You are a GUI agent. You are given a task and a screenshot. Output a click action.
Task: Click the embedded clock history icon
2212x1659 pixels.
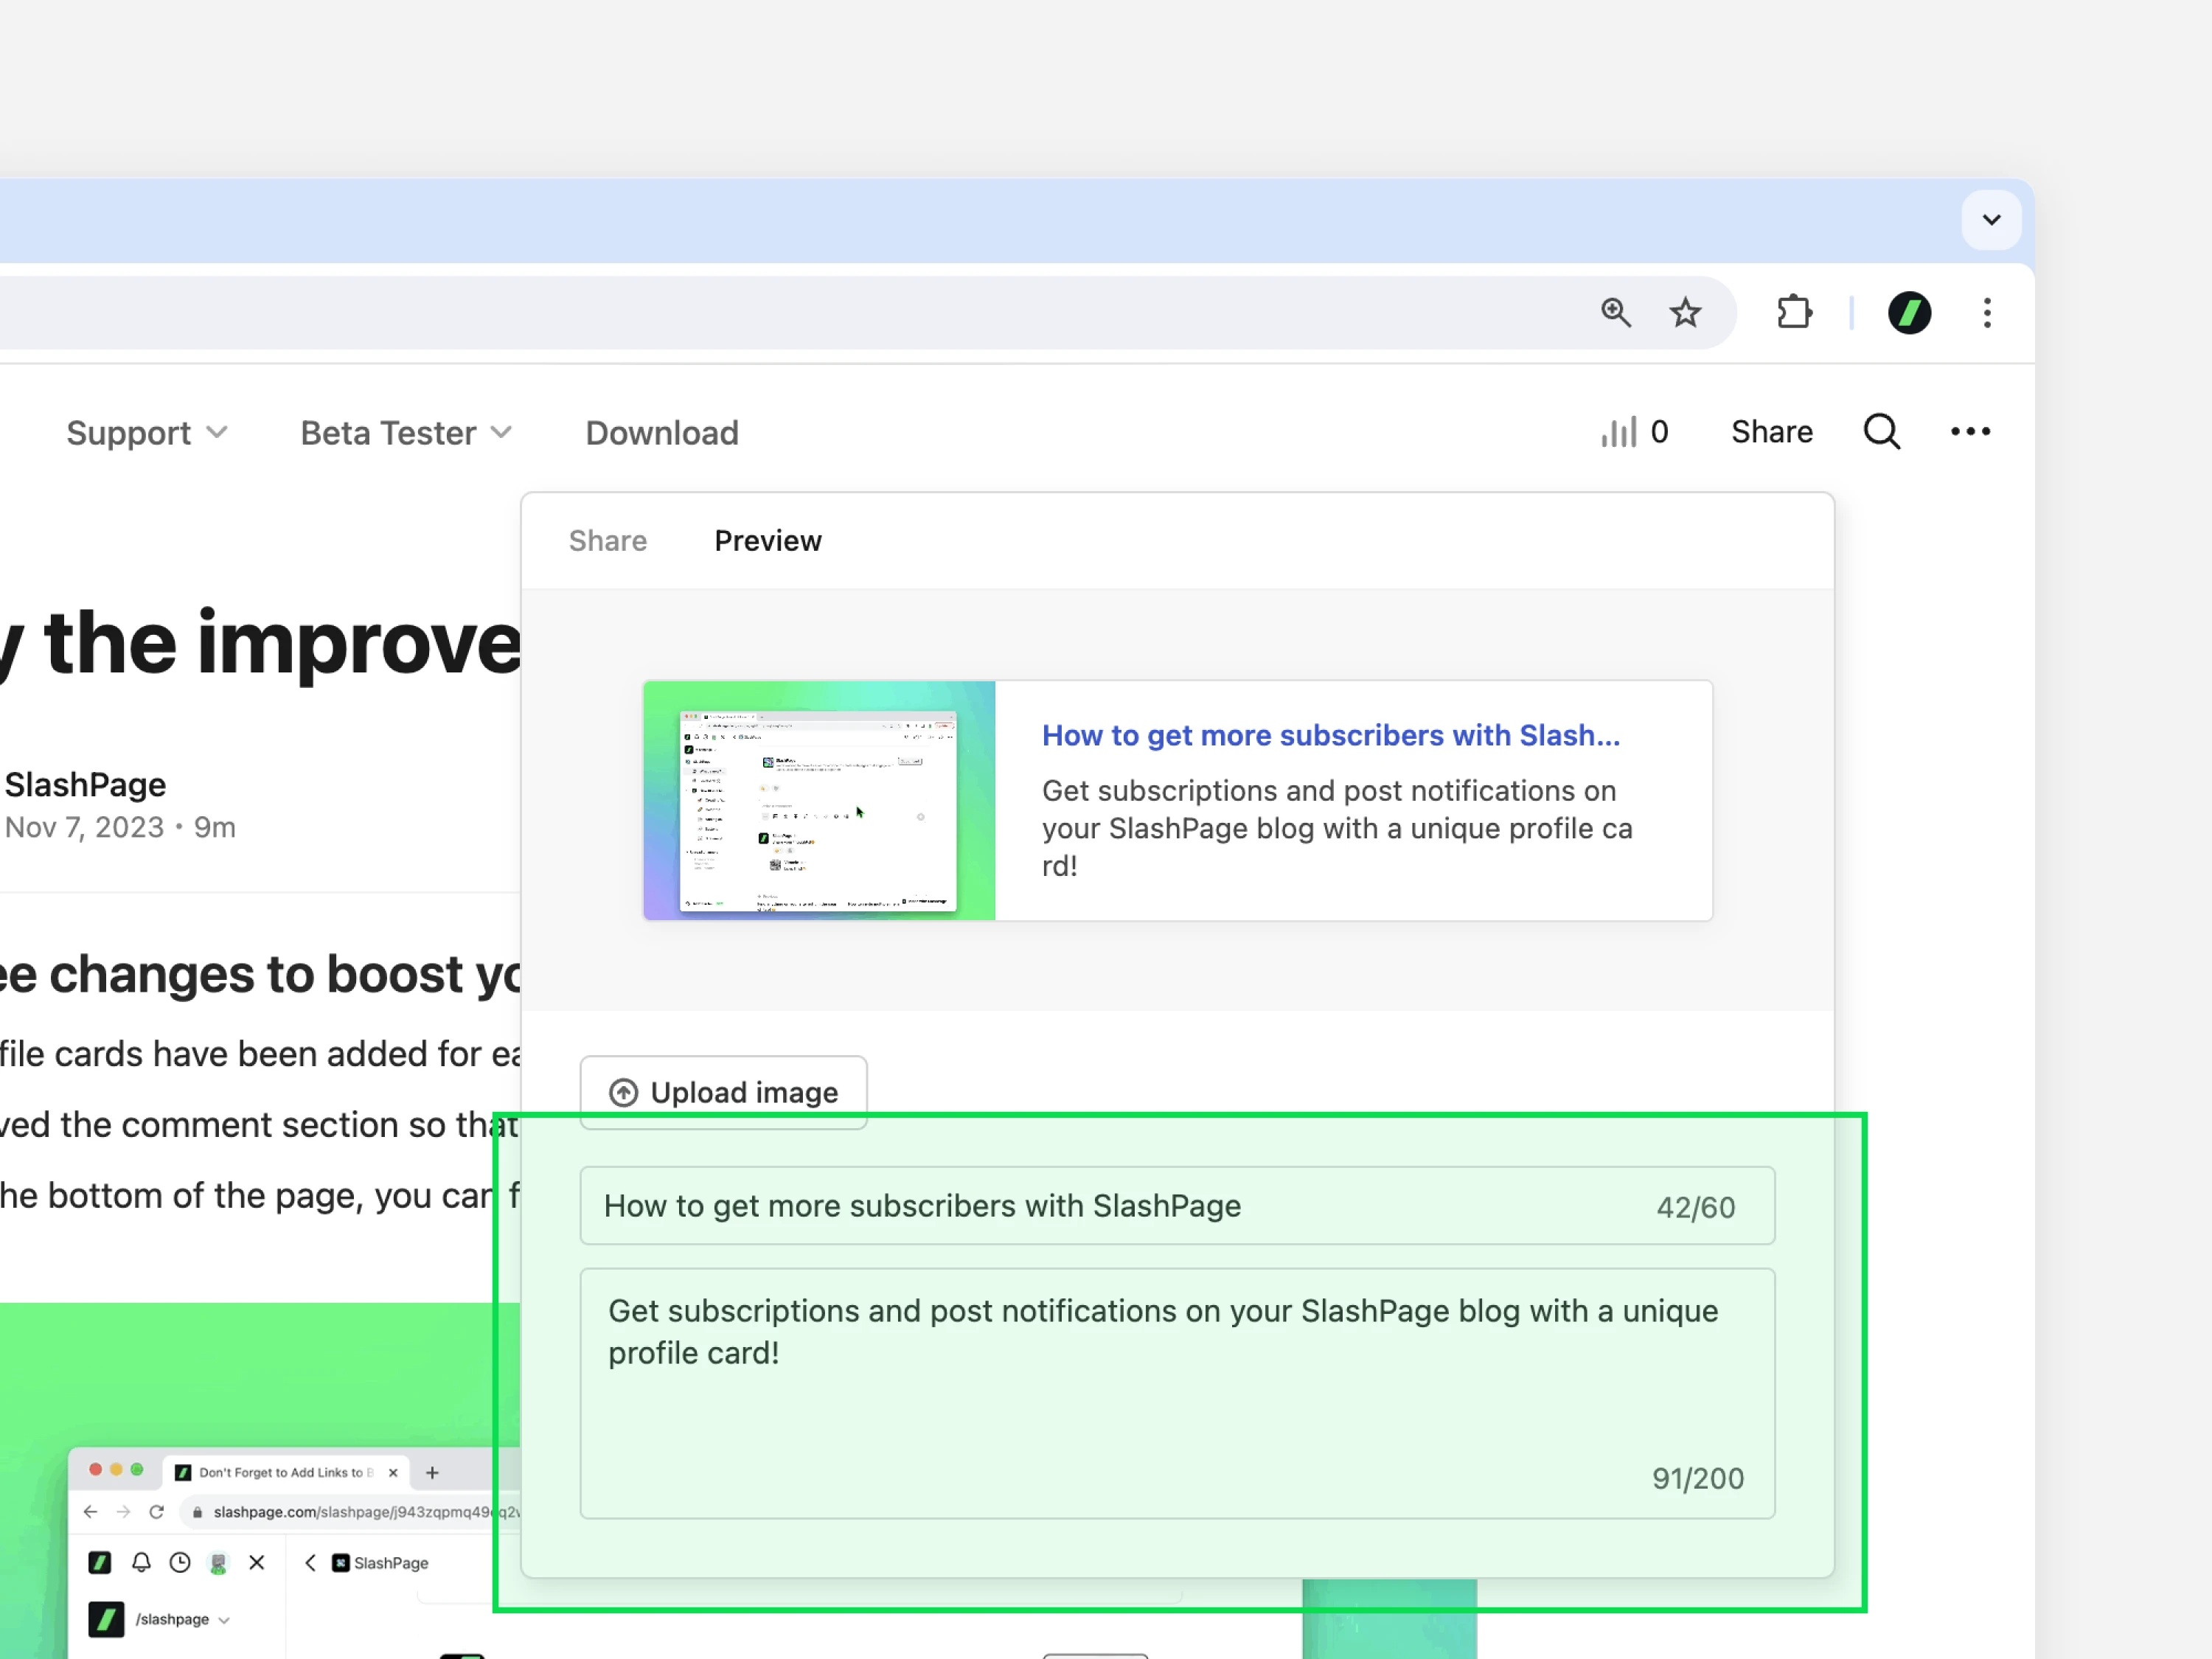pos(180,1562)
